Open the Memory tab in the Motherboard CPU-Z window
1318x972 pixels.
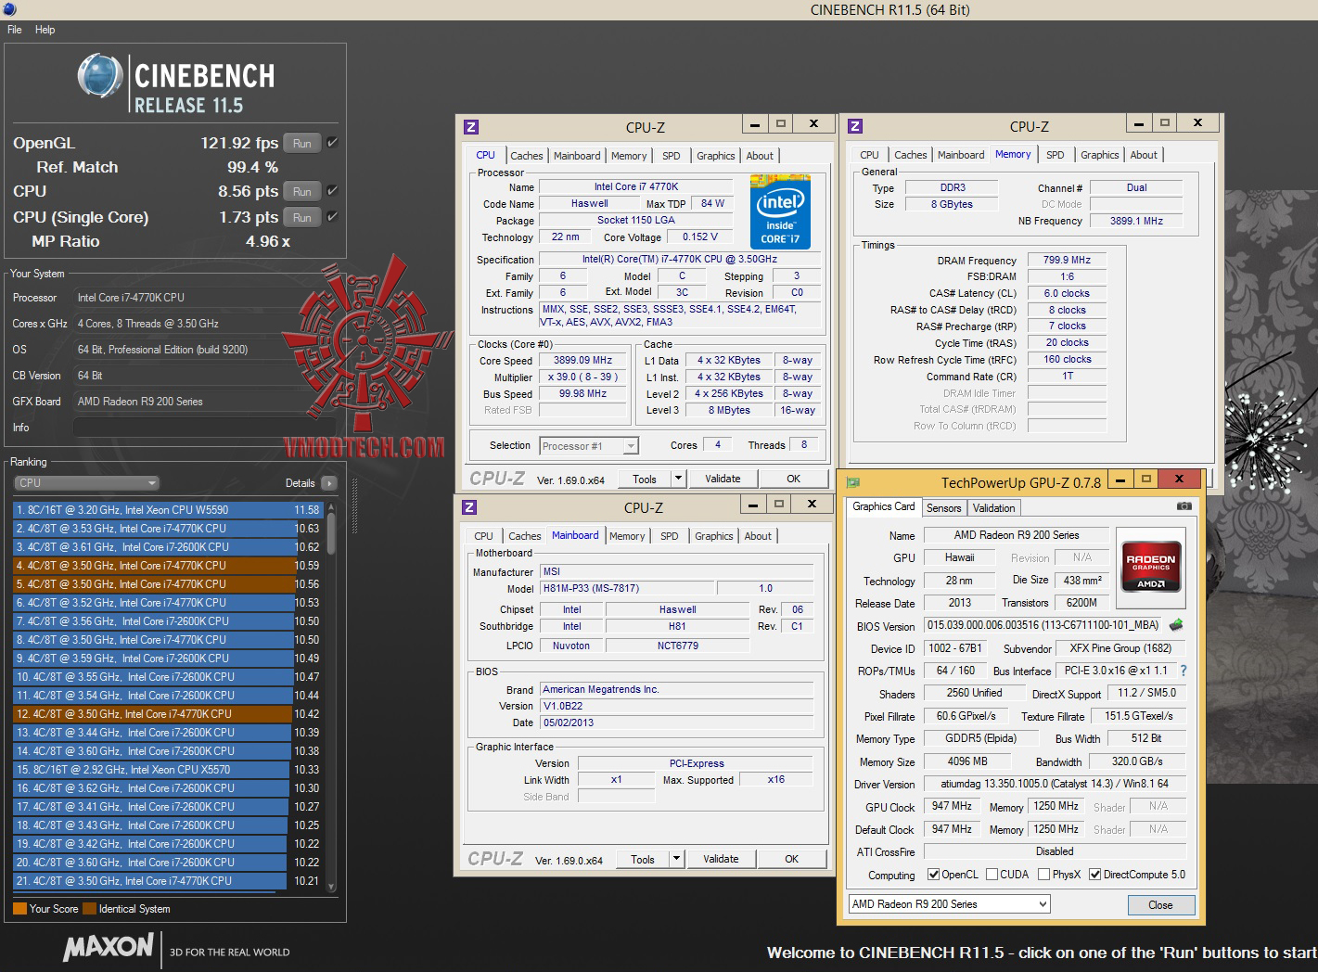(627, 536)
